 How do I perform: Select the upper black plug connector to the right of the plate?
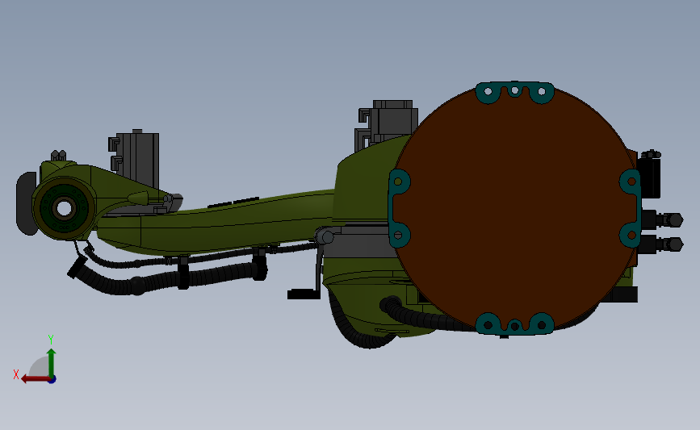(662, 220)
